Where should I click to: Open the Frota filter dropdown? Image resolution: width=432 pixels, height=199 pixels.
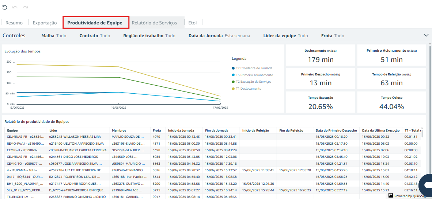point(333,36)
